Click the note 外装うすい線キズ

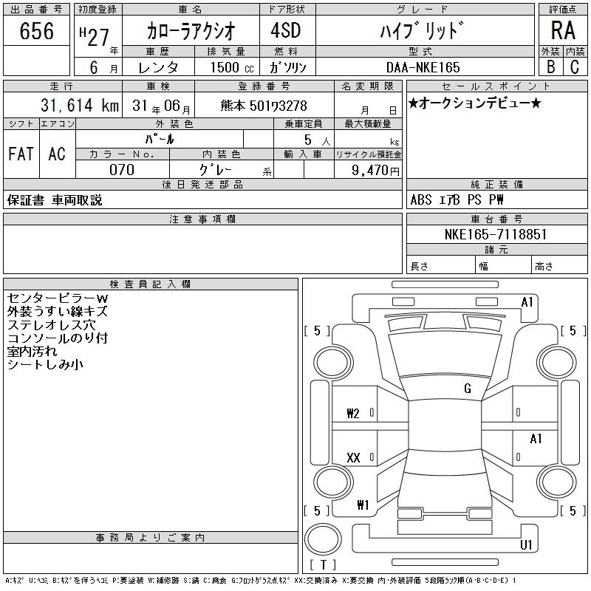[58, 311]
